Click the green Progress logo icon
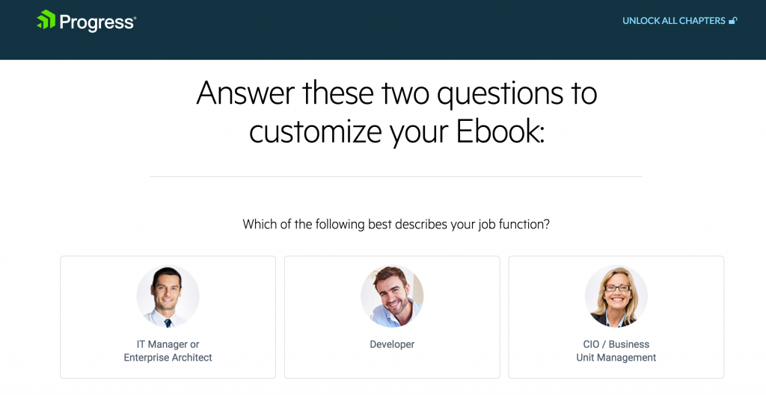Screen dimensions: 766x395 tap(46, 20)
